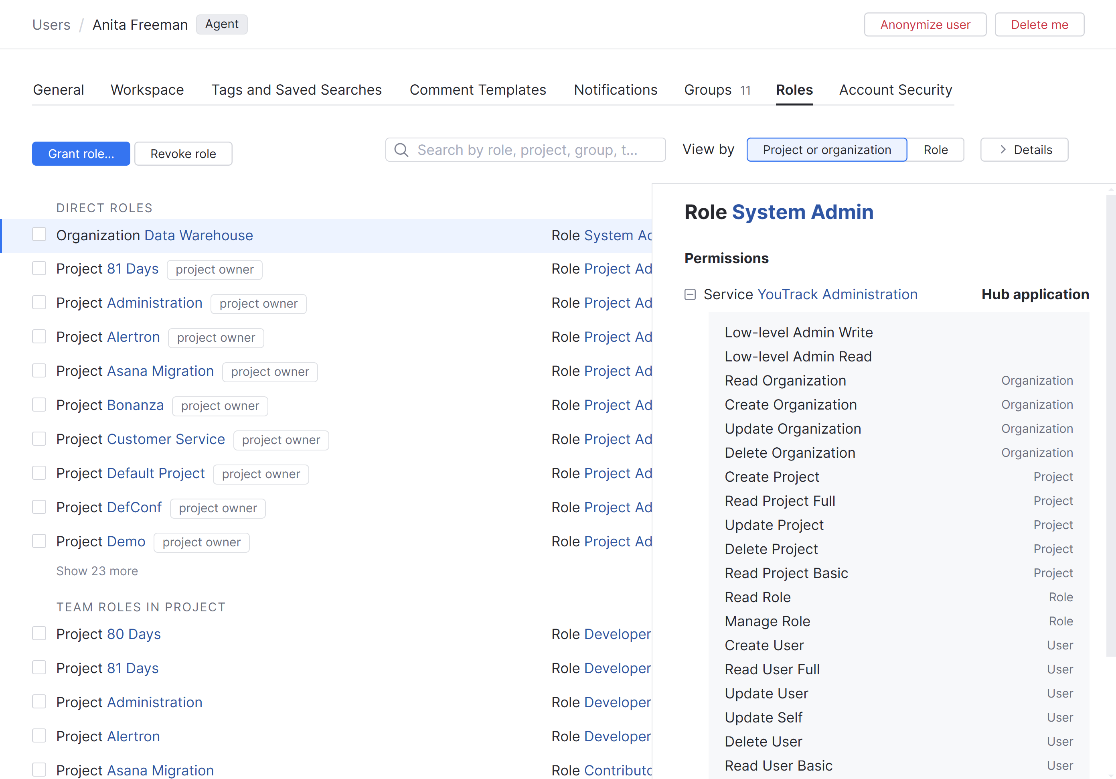The height and width of the screenshot is (779, 1116).
Task: Switch to the Notifications tab
Action: 616,89
